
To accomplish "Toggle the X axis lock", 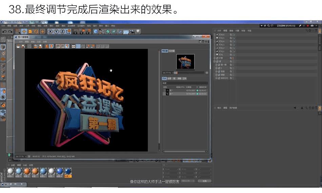I will coord(50,31).
